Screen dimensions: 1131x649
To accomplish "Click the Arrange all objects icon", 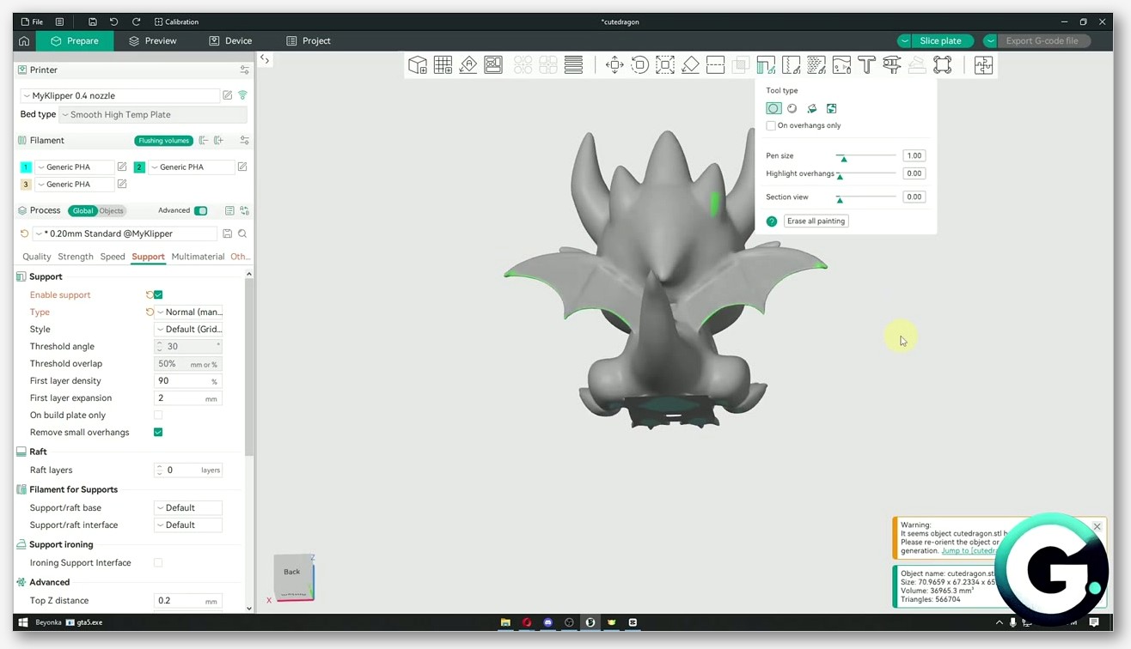I will [493, 65].
